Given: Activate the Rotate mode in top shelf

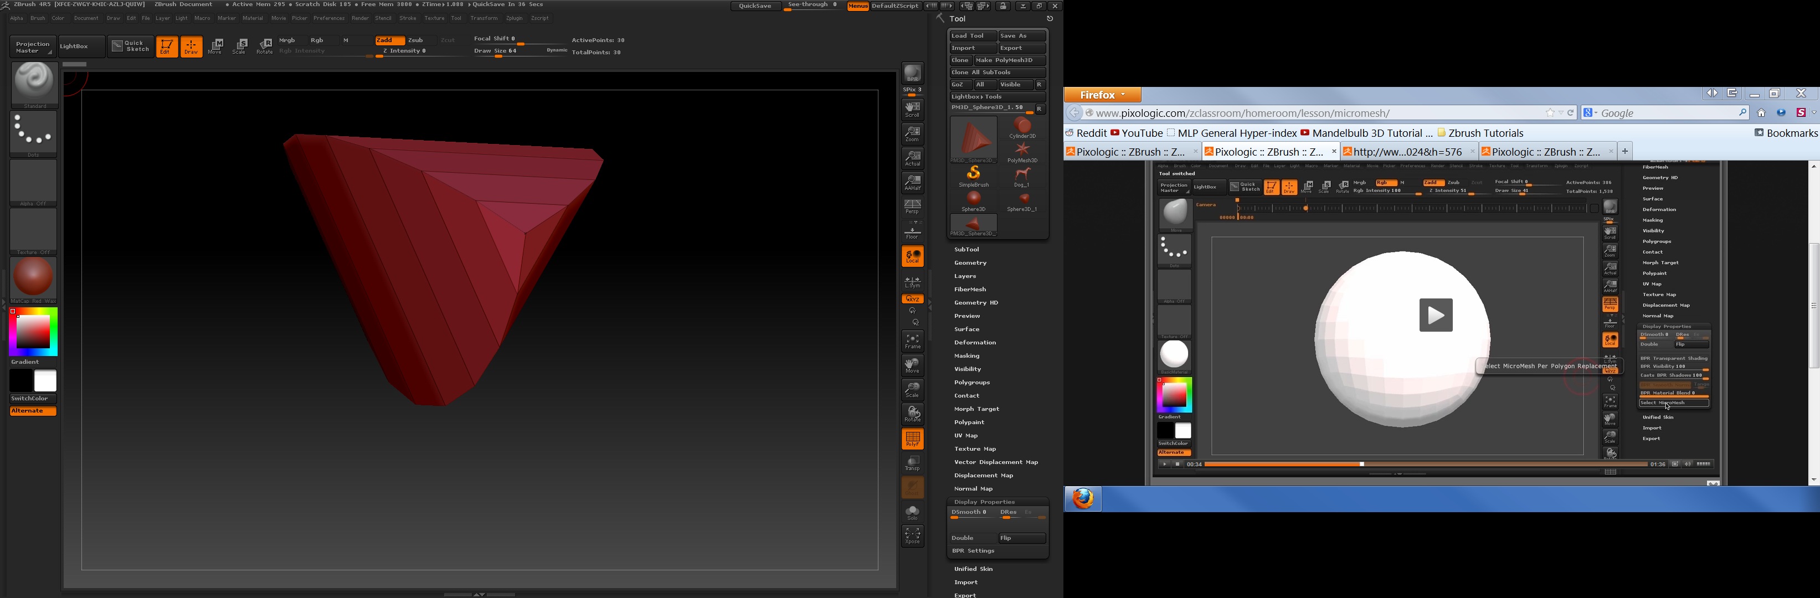Looking at the screenshot, I should (x=264, y=47).
